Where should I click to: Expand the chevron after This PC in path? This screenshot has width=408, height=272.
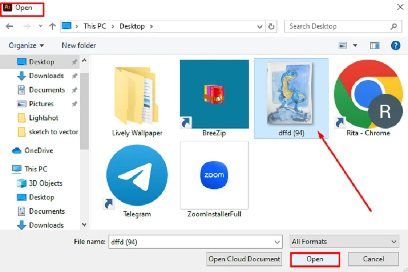tap(113, 27)
